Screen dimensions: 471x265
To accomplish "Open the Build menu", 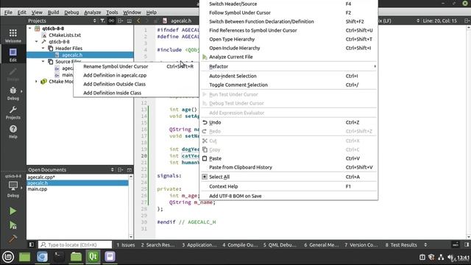I will pos(53,13).
